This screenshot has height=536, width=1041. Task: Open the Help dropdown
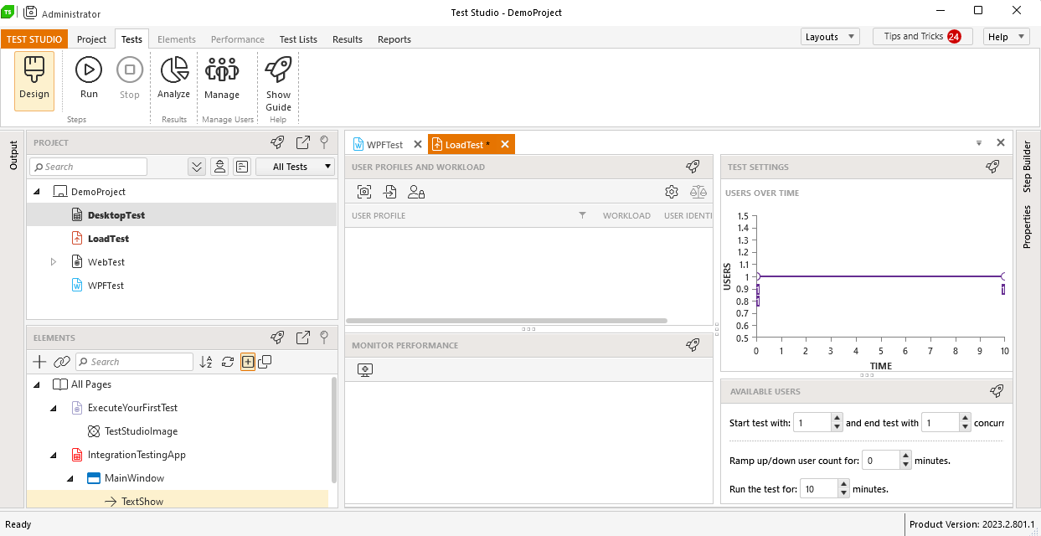pos(1007,37)
